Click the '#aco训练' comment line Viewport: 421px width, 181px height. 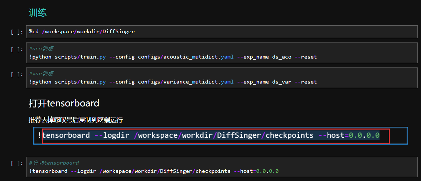coord(42,49)
